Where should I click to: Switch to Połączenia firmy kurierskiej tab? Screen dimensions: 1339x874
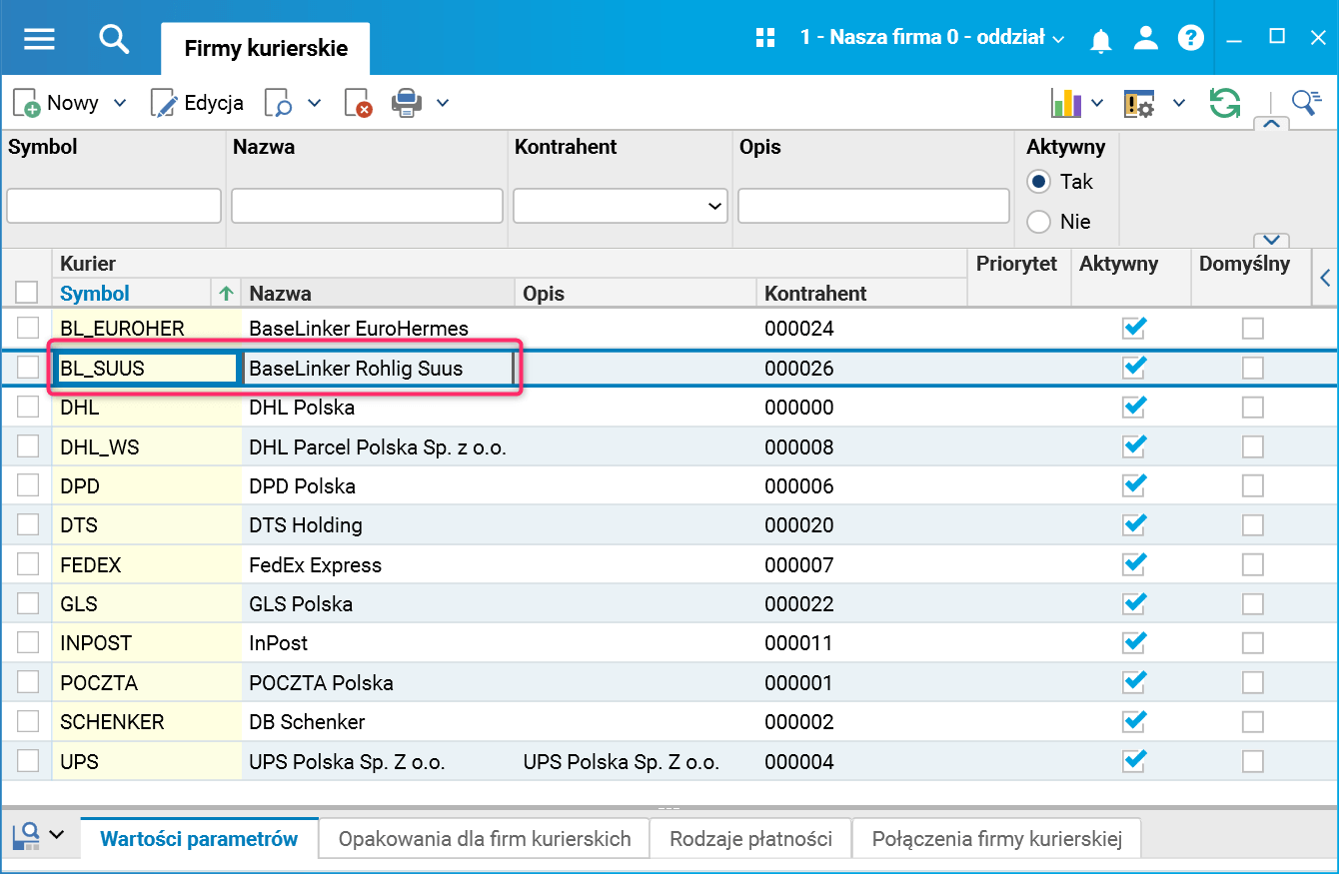[997, 839]
